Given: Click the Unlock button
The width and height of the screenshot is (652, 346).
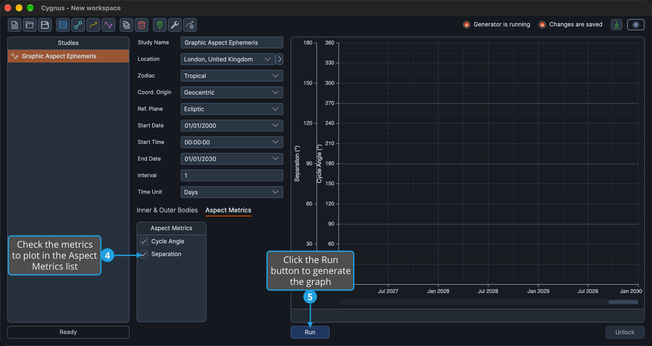Looking at the screenshot, I should [x=625, y=332].
